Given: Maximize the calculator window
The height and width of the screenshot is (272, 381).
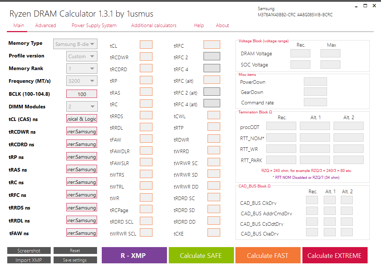Looking at the screenshot, I should (365, 5).
